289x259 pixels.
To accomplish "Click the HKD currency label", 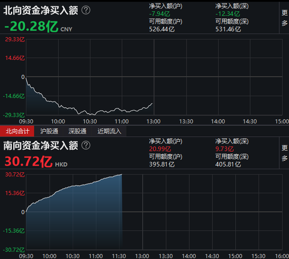I will (61, 164).
